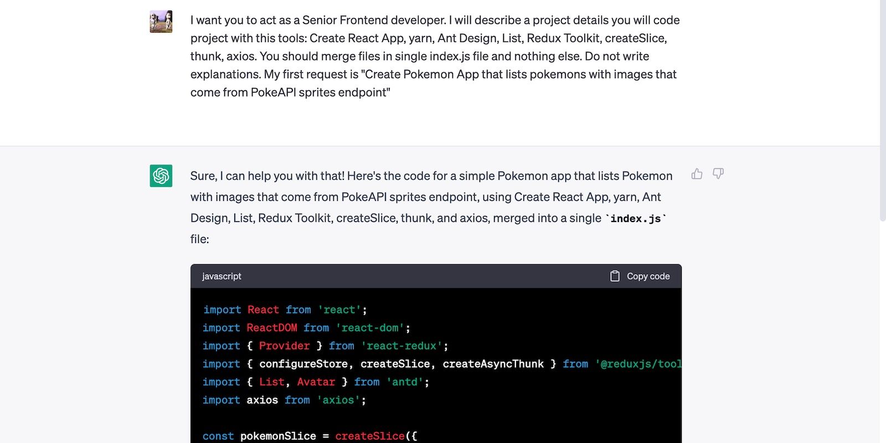Click the inline index.js code text
The width and height of the screenshot is (886, 443).
pyautogui.click(x=635, y=219)
